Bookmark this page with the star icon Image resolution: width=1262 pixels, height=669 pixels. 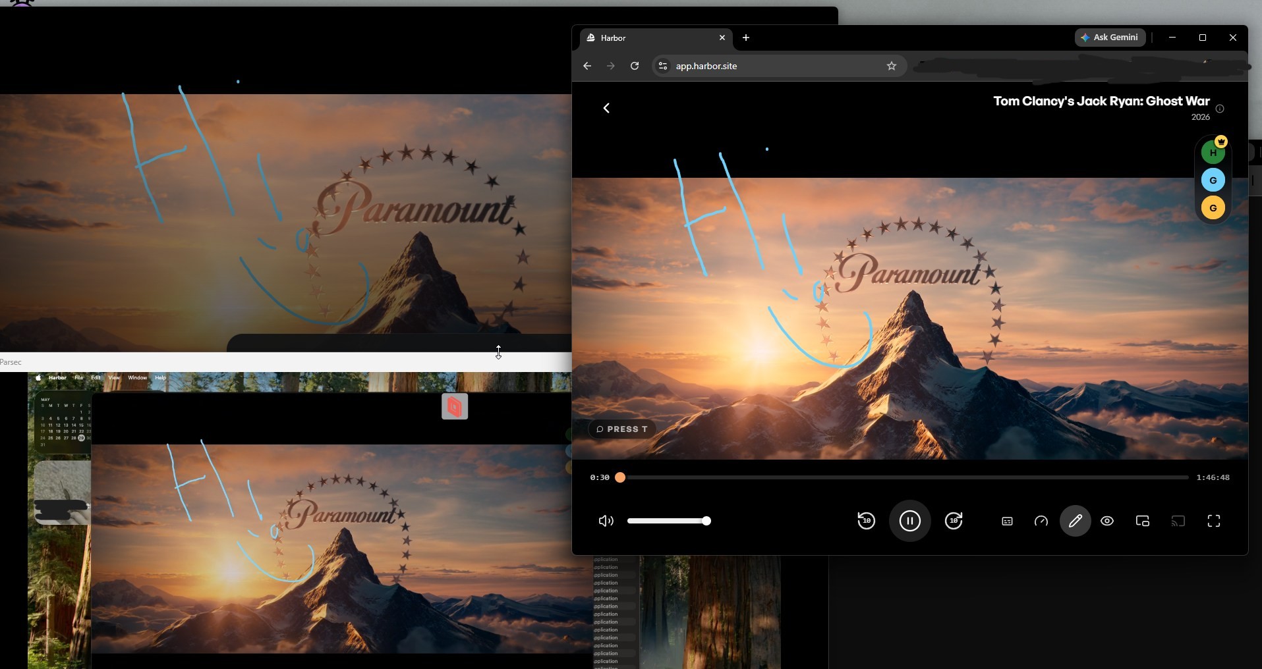[x=892, y=66]
